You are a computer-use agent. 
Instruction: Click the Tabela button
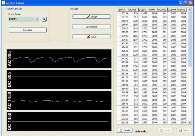click(x=125, y=130)
